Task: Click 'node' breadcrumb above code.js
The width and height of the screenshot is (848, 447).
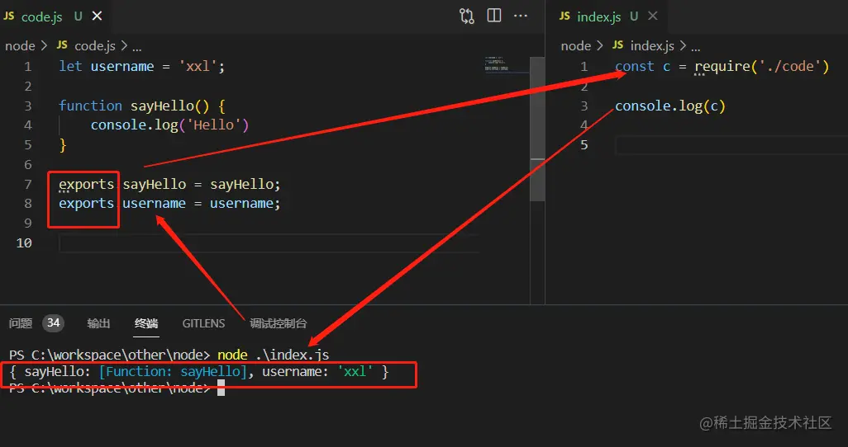Action: tap(20, 46)
